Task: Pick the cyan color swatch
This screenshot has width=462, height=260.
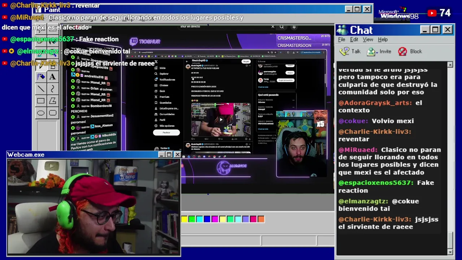Action: 200,219
